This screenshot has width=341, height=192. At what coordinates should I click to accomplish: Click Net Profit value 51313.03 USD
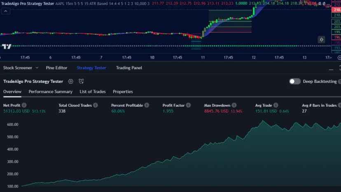coord(16,111)
